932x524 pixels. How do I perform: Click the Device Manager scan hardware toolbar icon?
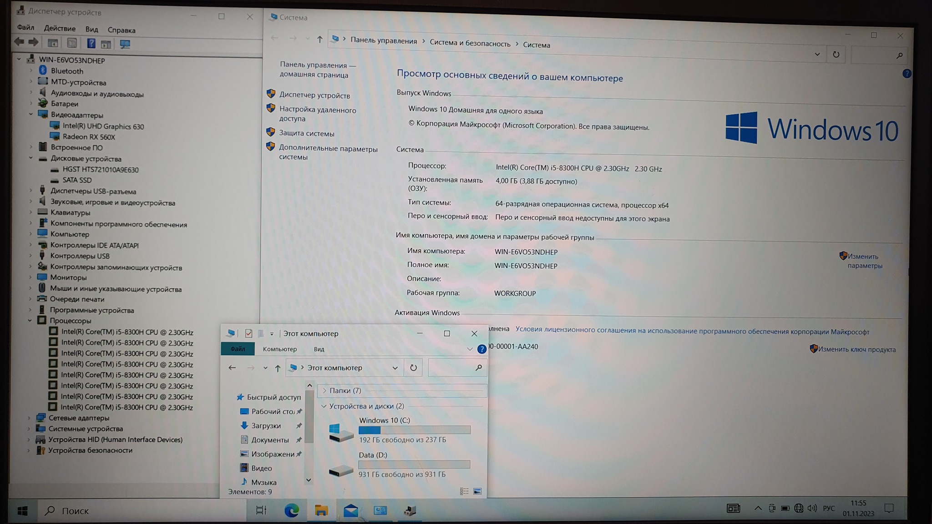[124, 44]
